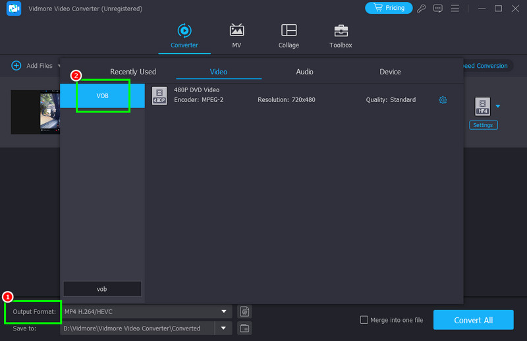Screen dimensions: 527x341
Task: Open the feedback chat bubble icon
Action: 438,9
